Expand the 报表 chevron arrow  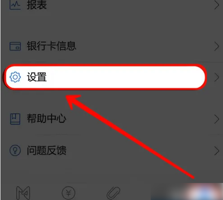(217, 5)
